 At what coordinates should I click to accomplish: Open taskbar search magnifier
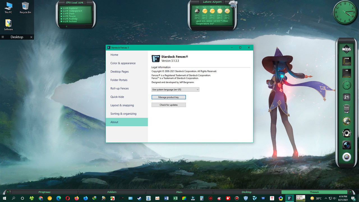(x=13, y=198)
